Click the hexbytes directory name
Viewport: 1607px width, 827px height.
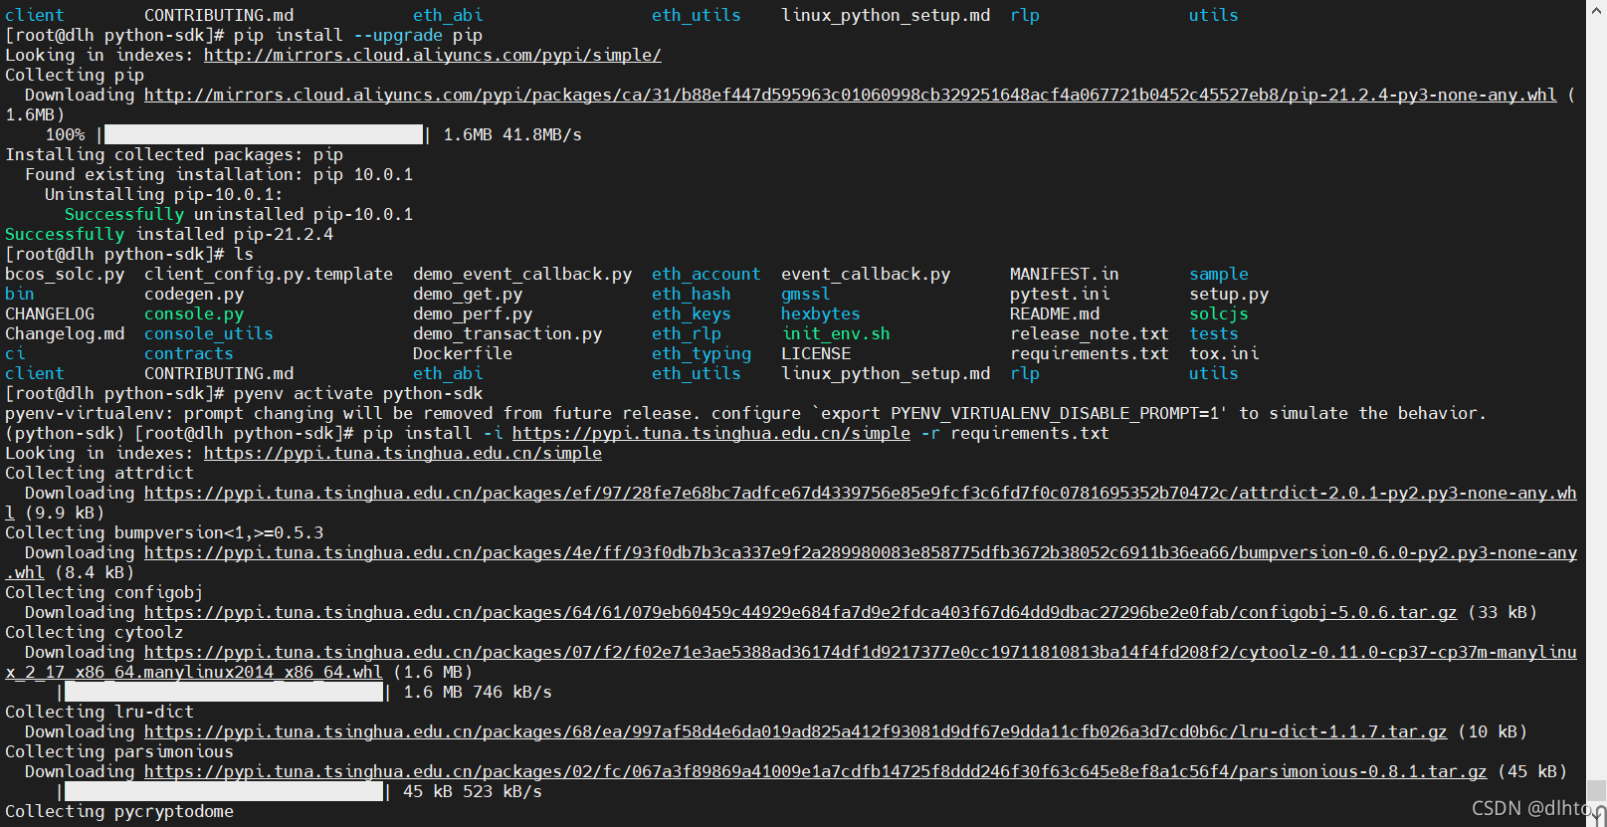pyautogui.click(x=821, y=313)
